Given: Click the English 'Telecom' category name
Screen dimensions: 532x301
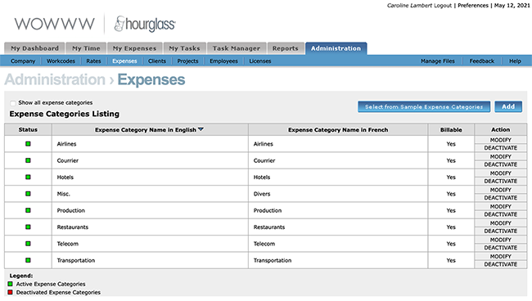Looking at the screenshot, I should click(67, 244).
